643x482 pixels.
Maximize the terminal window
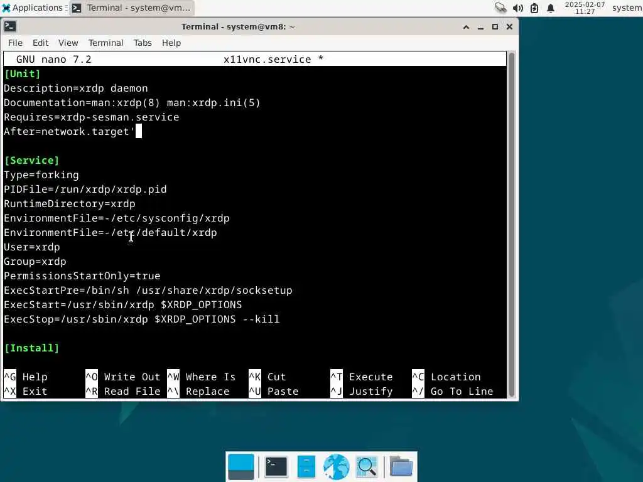pyautogui.click(x=495, y=27)
